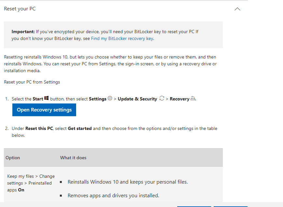Click the Reset your PC heading
The width and height of the screenshot is (283, 207).
(20, 9)
